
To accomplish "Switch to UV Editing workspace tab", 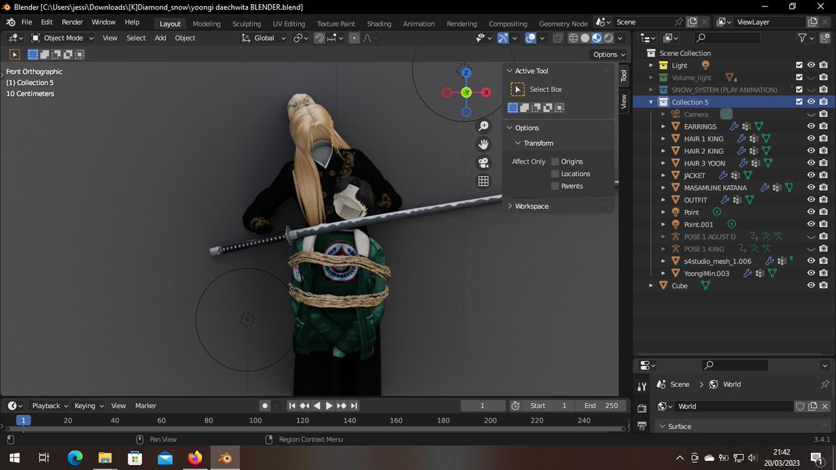I will 289,24.
